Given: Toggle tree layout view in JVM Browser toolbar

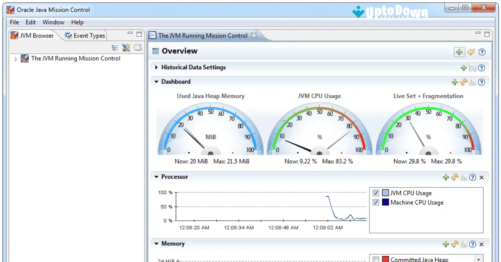Looking at the screenshot, I should pos(115,47).
